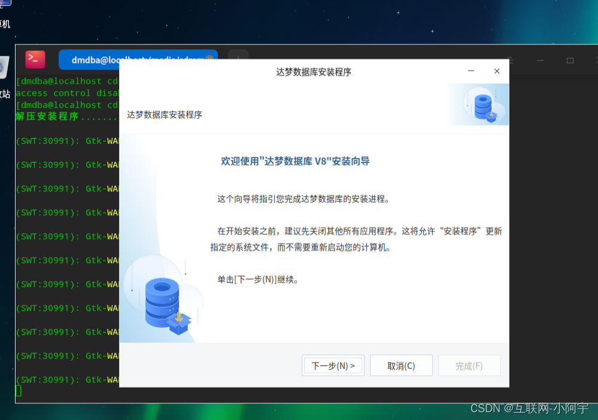Maximize the terminal window
The width and height of the screenshot is (598, 420).
tap(570, 61)
